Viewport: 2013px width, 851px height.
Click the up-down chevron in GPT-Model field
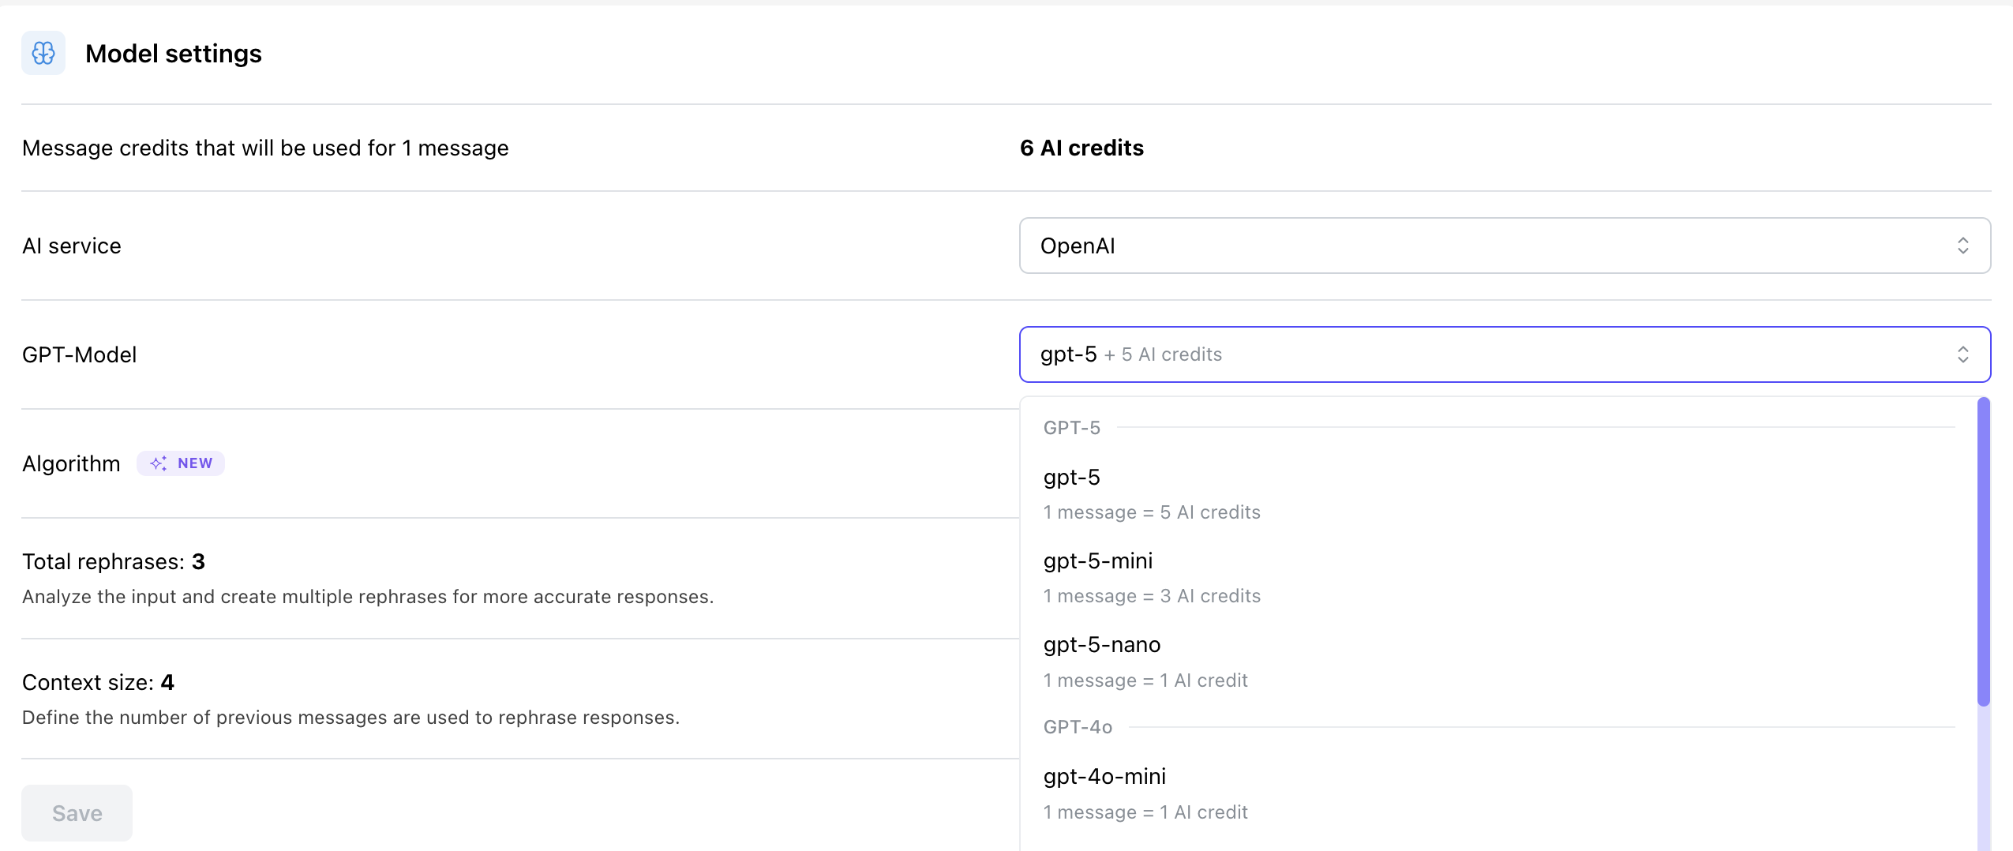1962,354
